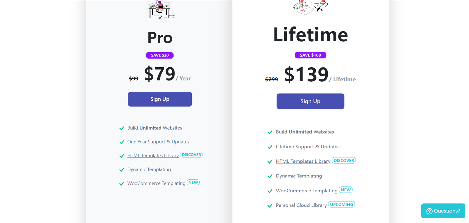Click the SAVE $20 badge
Screen dimensions: 469x223
coord(160,55)
